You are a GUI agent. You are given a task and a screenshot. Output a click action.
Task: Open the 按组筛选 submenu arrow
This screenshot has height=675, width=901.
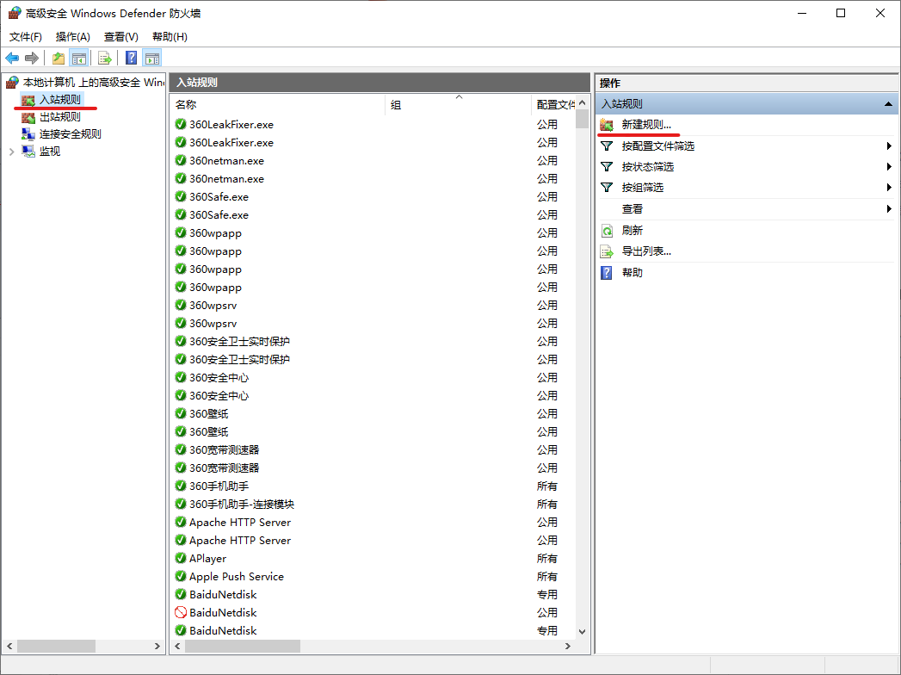(x=889, y=188)
